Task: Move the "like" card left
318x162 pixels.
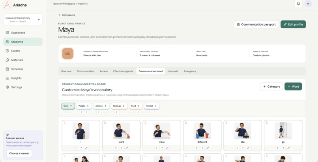Action: coord(237,148)
